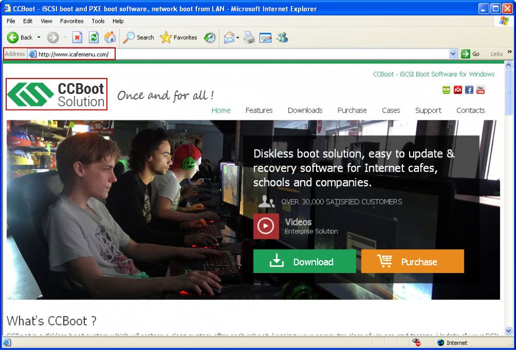Open the Edit menu
The height and width of the screenshot is (350, 516).
pos(28,21)
